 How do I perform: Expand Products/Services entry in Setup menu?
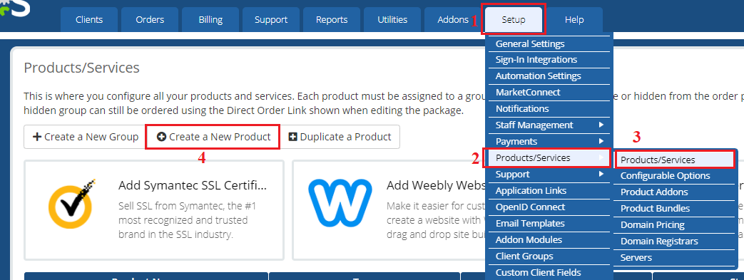point(549,157)
